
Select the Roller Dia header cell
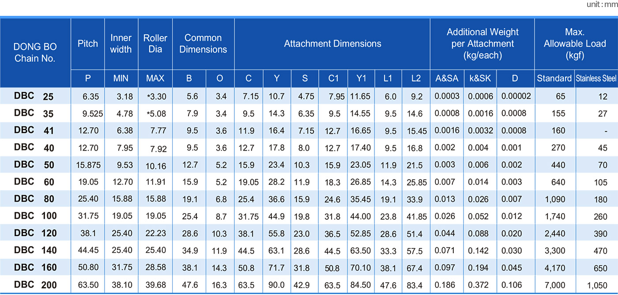155,44
